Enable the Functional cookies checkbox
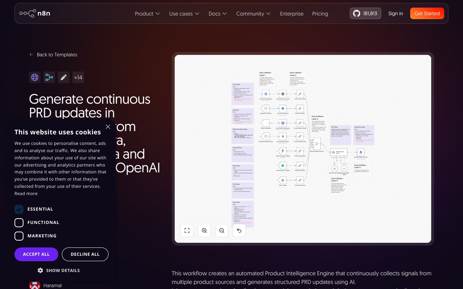Viewport: 463px width, 289px height. tap(19, 223)
